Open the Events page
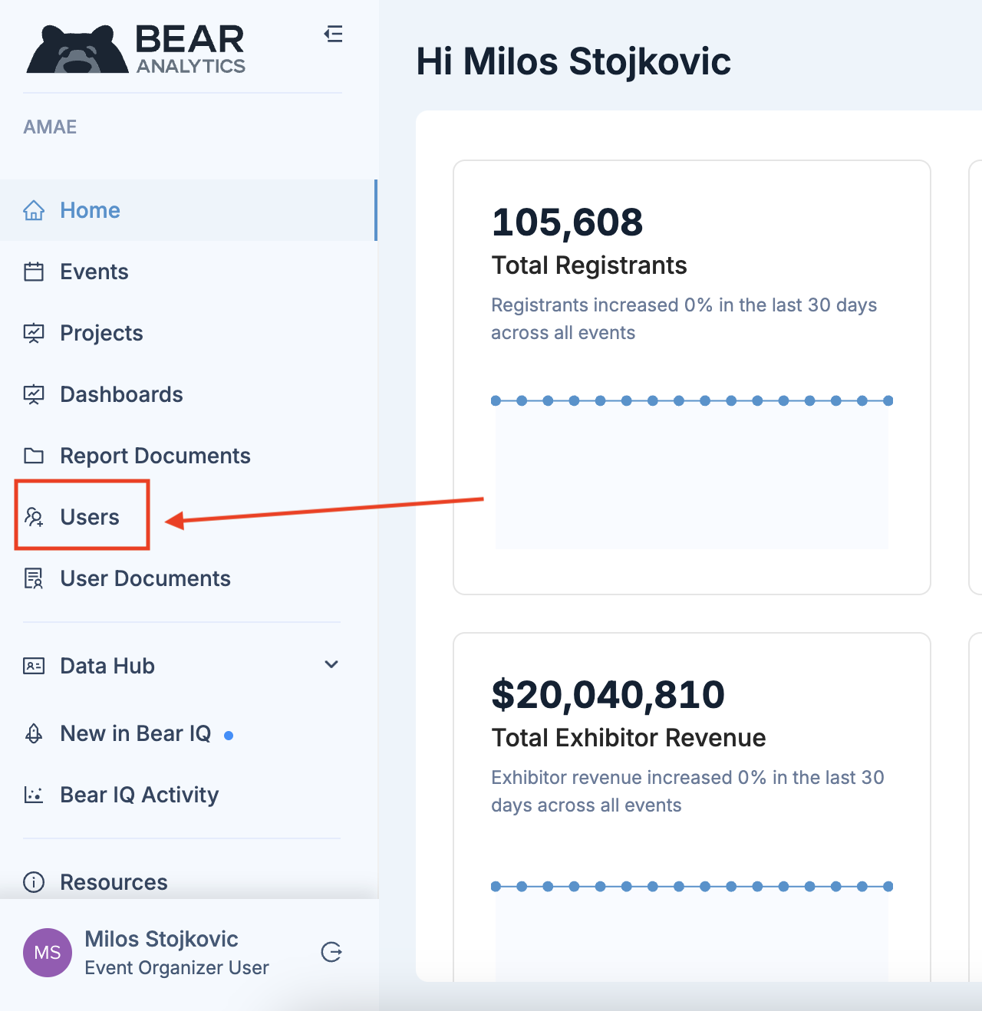Screen dimensions: 982x1011 point(94,272)
